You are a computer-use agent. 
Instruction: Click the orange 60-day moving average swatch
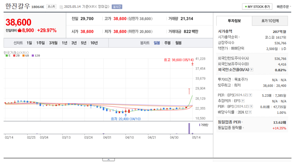point(24,56)
